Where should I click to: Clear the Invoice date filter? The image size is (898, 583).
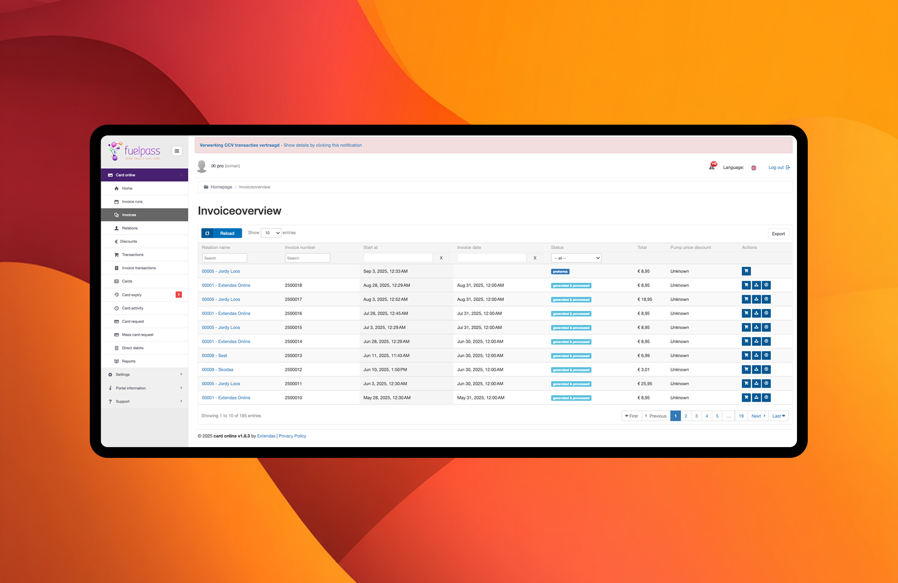[x=535, y=258]
